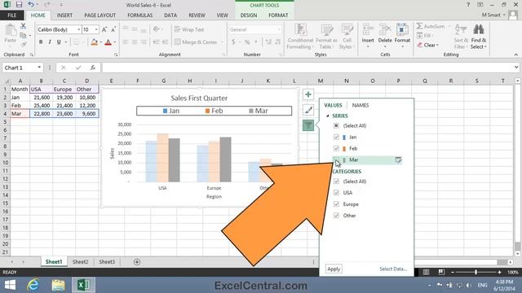Switch to the INSERT ribbon tab
This screenshot has width=522, height=293.
click(64, 15)
